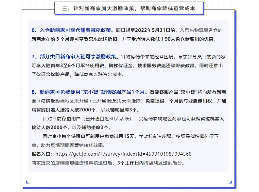Click the text '即日起至2022年5月31日前'

coord(146,30)
